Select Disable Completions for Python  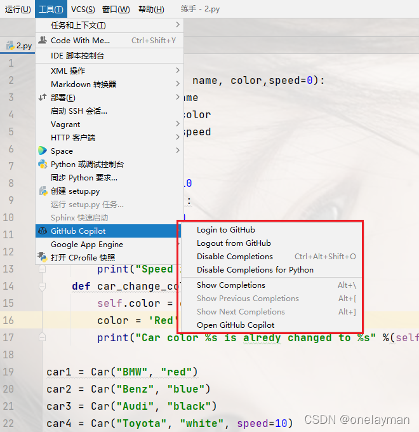[x=271, y=270]
